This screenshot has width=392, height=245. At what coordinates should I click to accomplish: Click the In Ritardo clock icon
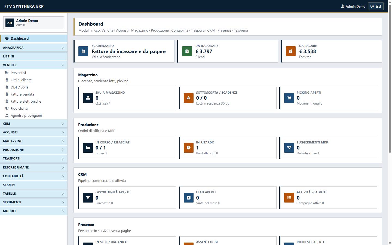(x=189, y=148)
